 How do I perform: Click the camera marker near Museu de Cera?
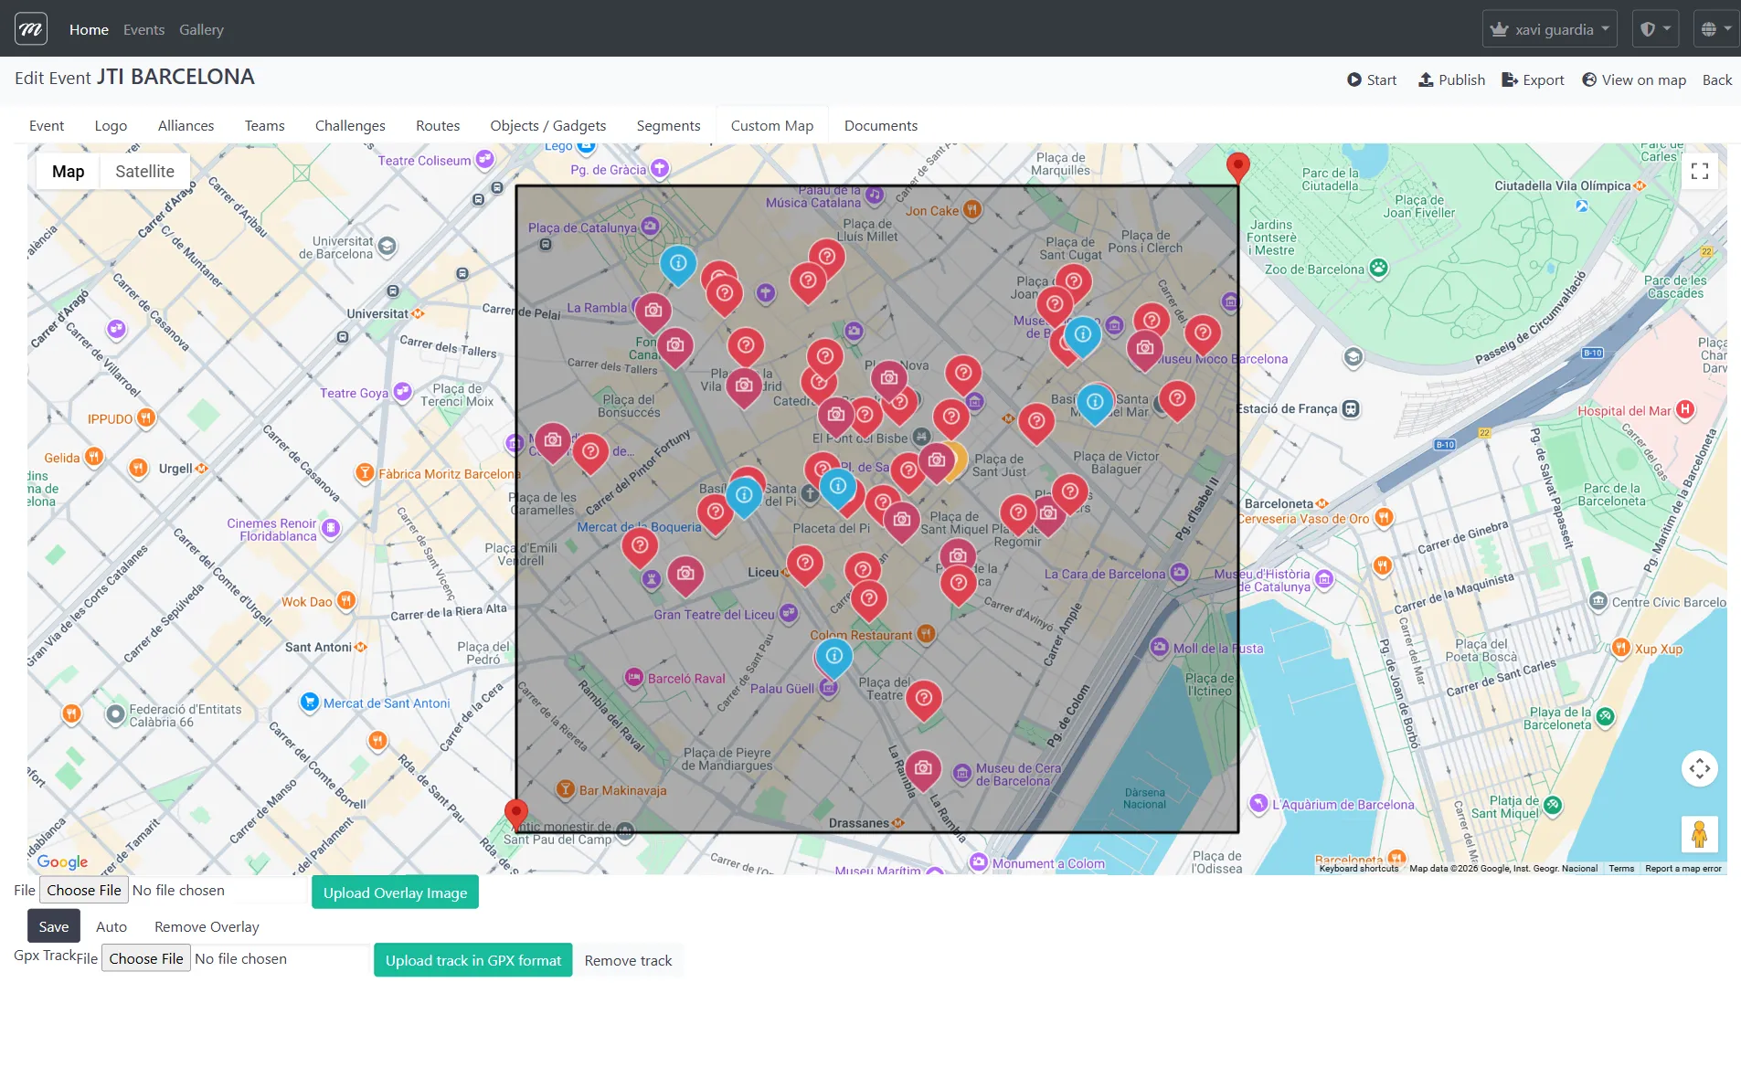click(x=923, y=768)
